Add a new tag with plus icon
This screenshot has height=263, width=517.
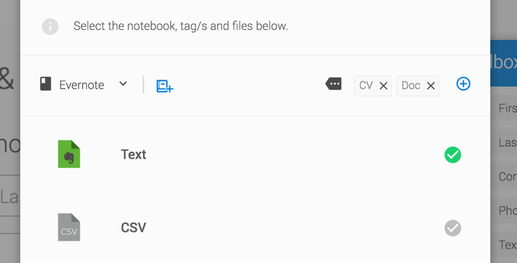[463, 84]
